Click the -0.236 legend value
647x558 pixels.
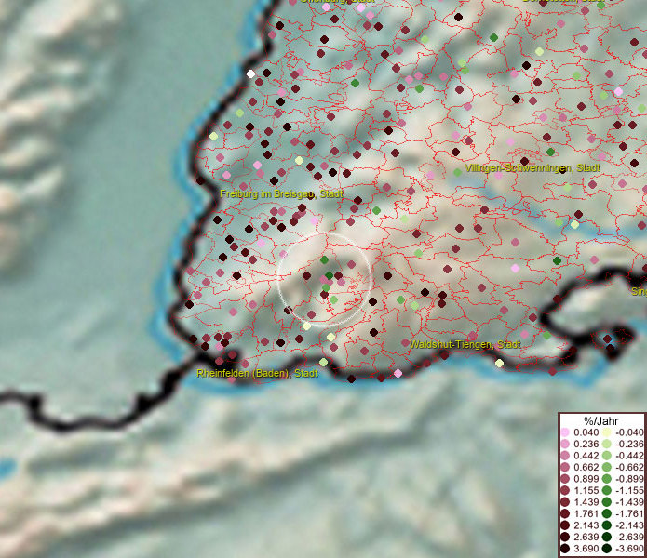pos(629,444)
